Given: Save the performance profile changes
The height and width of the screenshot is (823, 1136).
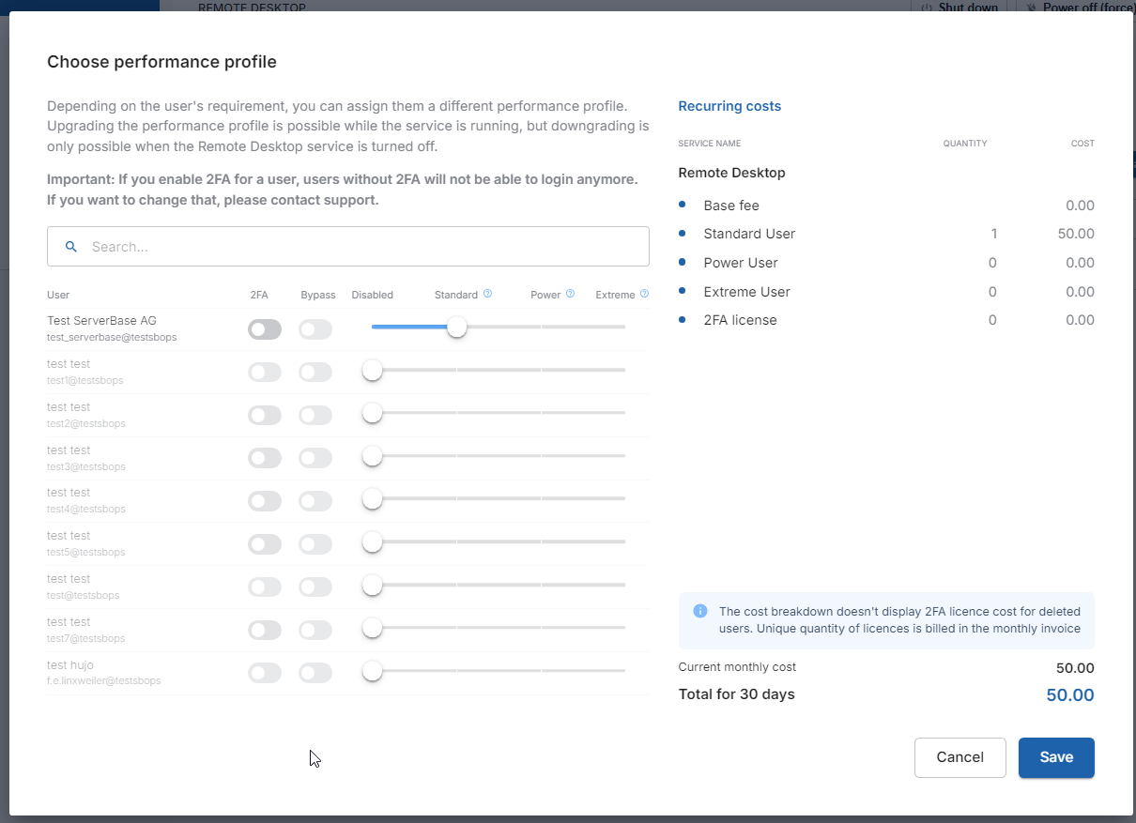Looking at the screenshot, I should 1056,757.
